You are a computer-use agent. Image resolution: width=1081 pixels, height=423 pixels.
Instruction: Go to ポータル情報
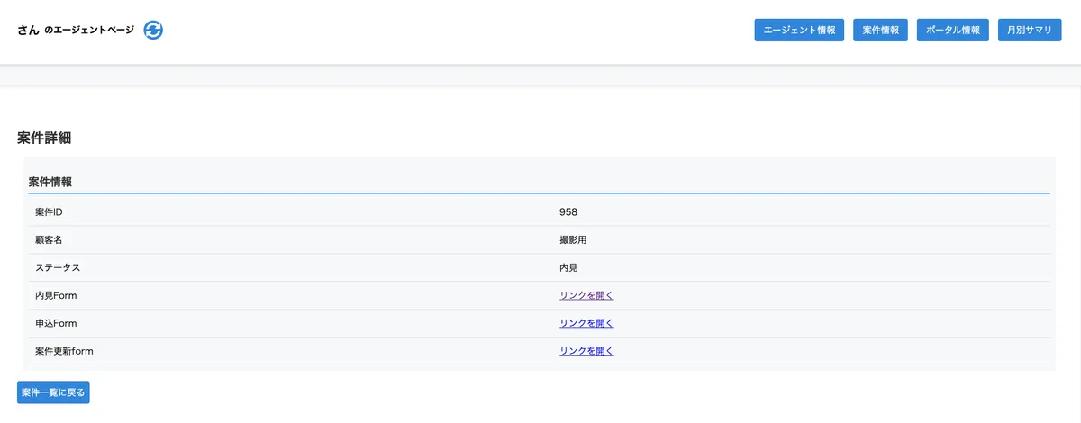click(952, 30)
